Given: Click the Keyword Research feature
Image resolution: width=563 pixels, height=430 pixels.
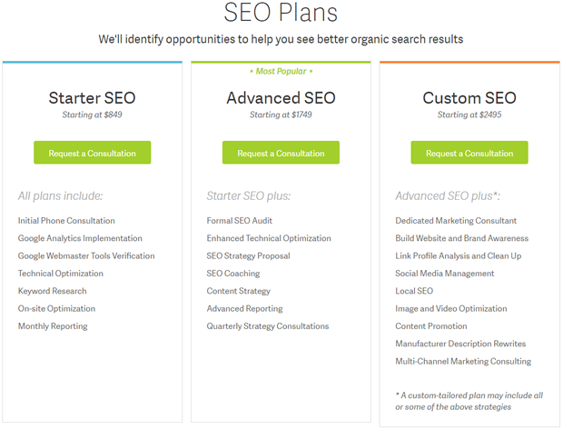Looking at the screenshot, I should [x=53, y=291].
